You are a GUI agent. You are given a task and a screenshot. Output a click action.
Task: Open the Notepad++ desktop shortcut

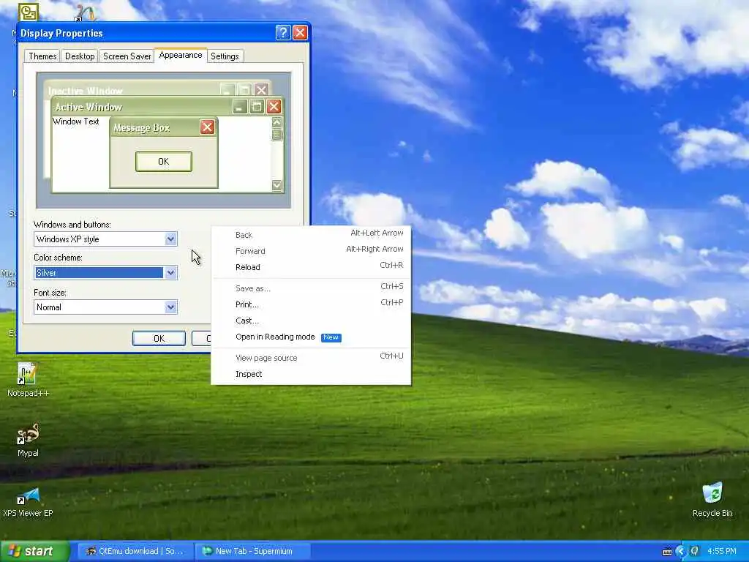(28, 380)
